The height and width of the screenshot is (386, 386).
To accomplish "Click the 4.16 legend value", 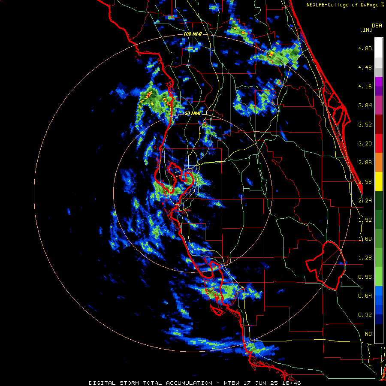I will coord(365,86).
